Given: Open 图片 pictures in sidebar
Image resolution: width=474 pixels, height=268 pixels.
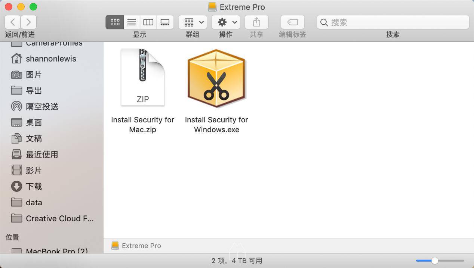Looking at the screenshot, I should tap(51, 75).
